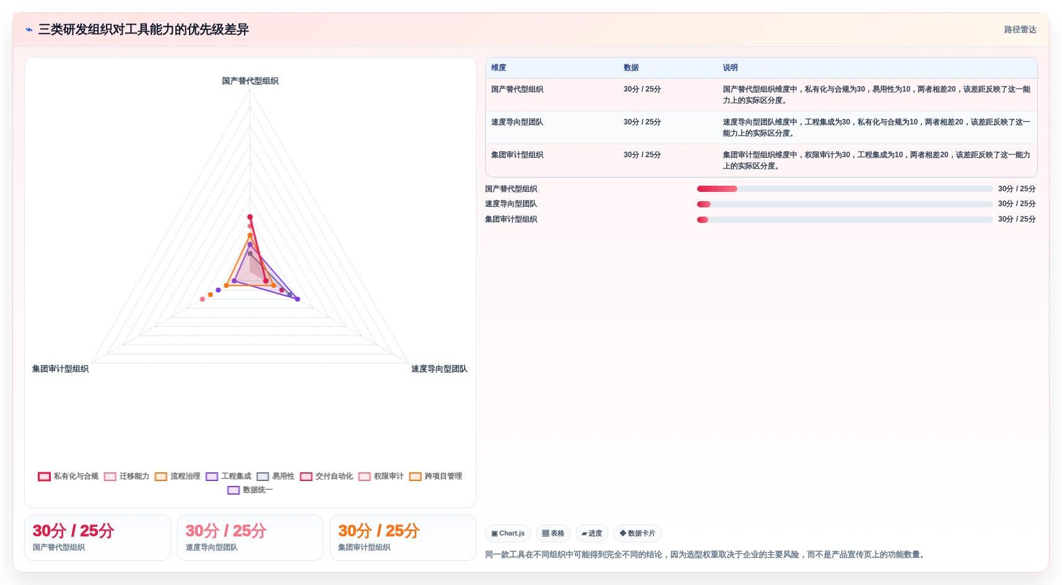Click the 进度 tag chip

click(592, 533)
